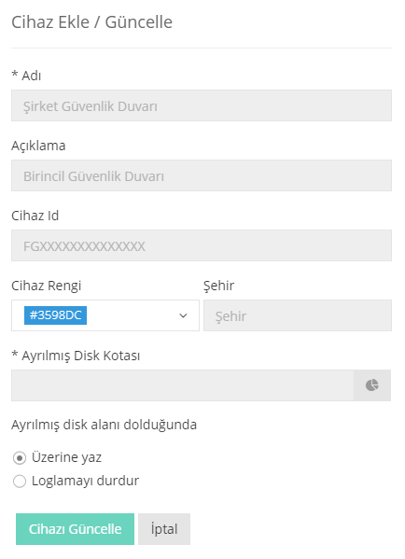Cancel with the İptal button
The height and width of the screenshot is (559, 405).
tap(164, 529)
